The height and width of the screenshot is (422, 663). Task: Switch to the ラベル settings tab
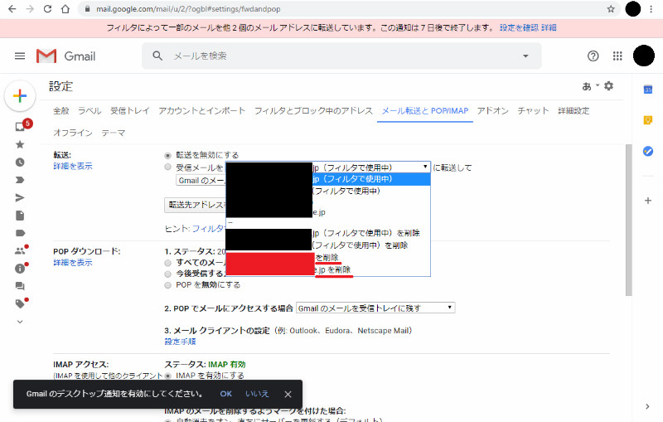pyautogui.click(x=90, y=111)
